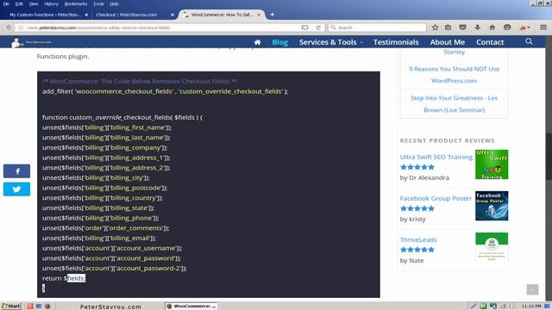Click the Ultra Swift SEO thumbnail image

492,164
